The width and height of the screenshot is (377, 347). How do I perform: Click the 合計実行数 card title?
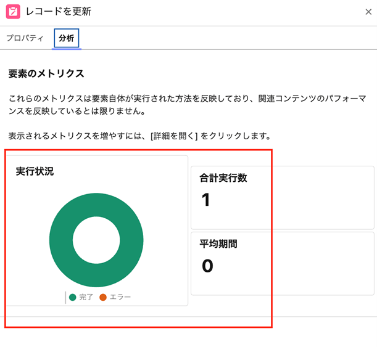pos(223,178)
